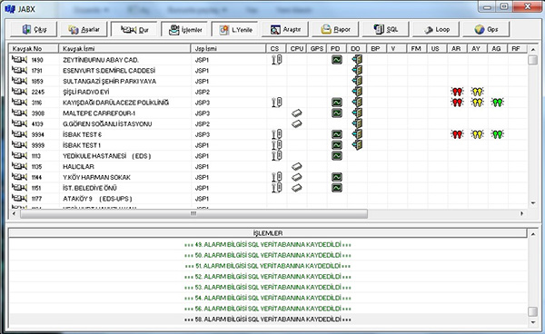Click CS antenna icon for YEDİKULE HASTANESİ

(277, 156)
